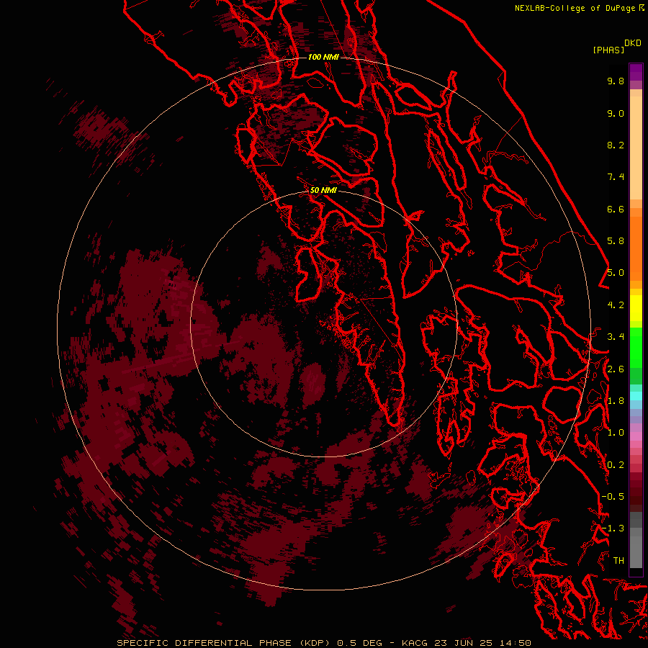Click the 23 JUN 25 date text
Image resolution: width=648 pixels, height=648 pixels.
click(x=462, y=643)
